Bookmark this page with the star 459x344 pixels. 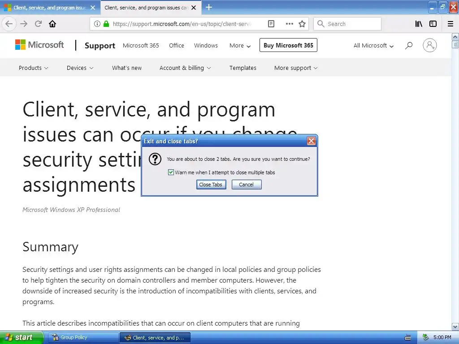(x=302, y=24)
